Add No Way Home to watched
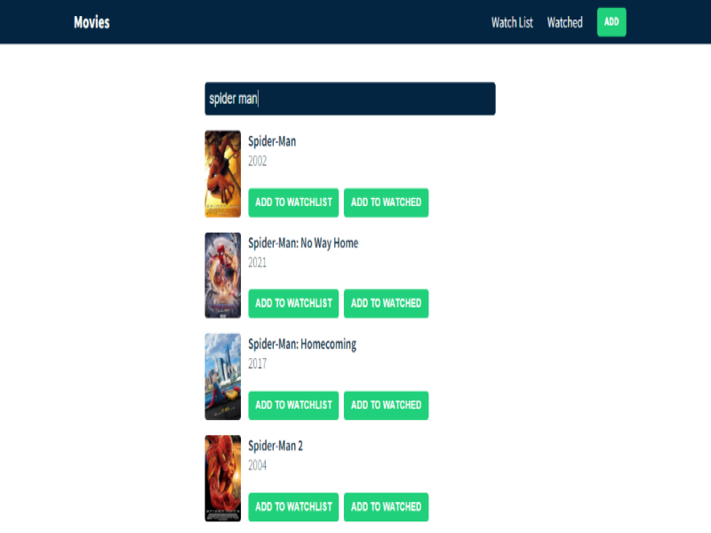The image size is (711, 533). 386,303
